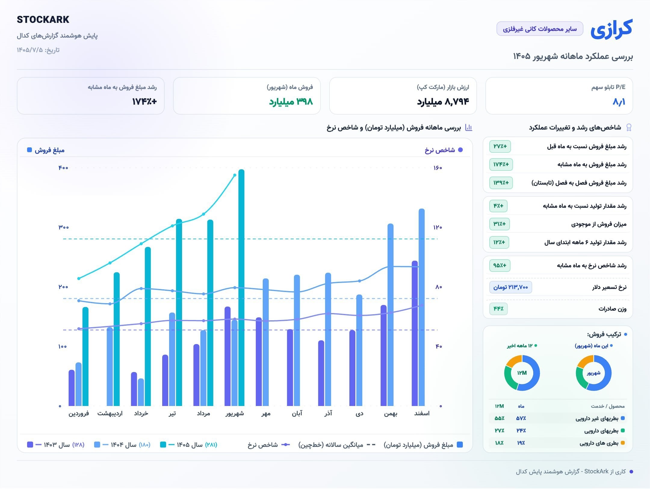Screen dimensions: 650x489
Task: Click the orange swatch for بطری های دارویی
Action: click(x=623, y=443)
